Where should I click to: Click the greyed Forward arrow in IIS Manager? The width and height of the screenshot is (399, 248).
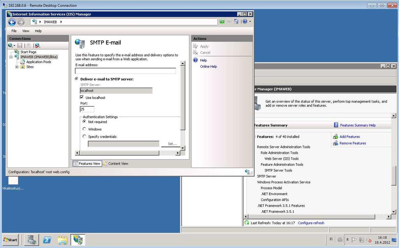click(x=21, y=22)
